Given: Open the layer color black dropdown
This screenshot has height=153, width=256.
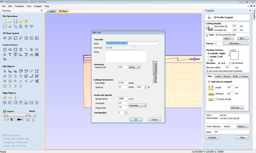Looking at the screenshot, I should pyautogui.click(x=20, y=119).
